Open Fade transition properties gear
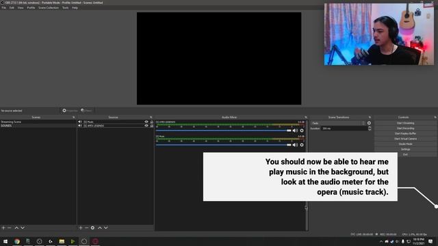The height and width of the screenshot is (246, 438). coord(369,123)
